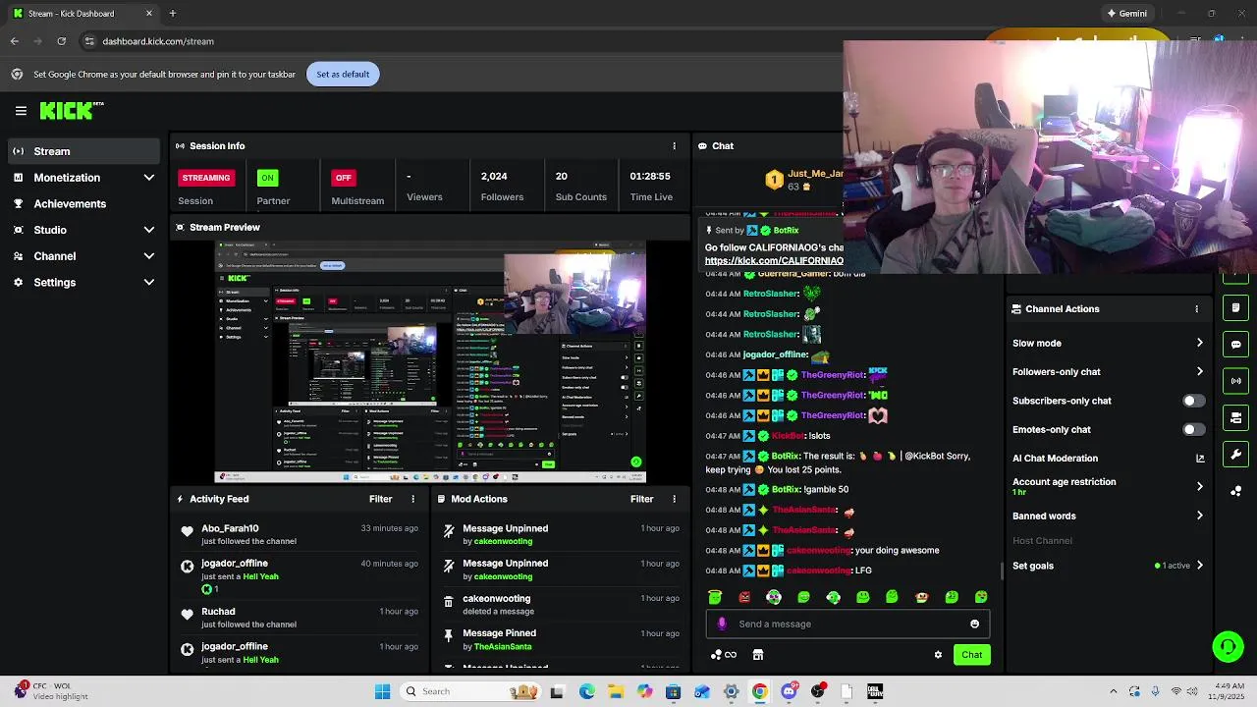Image resolution: width=1257 pixels, height=707 pixels.
Task: Open Call of Duty taskbar icon
Action: coord(875,691)
